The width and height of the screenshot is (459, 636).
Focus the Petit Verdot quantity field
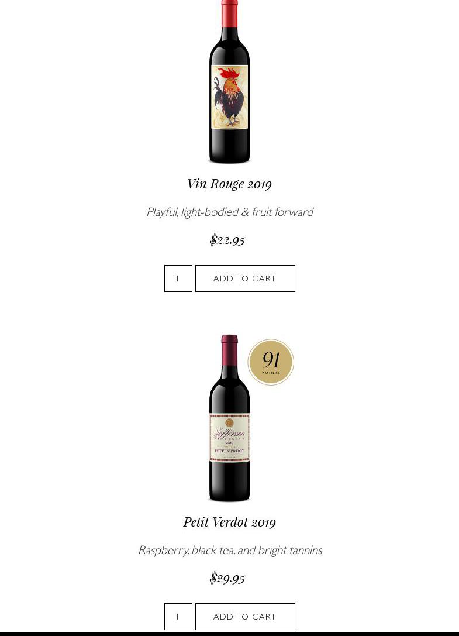(178, 617)
